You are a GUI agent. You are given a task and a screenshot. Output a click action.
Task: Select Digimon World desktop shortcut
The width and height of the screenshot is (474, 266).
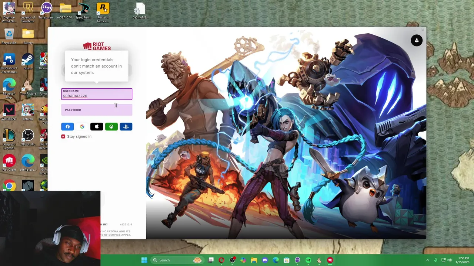click(9, 13)
